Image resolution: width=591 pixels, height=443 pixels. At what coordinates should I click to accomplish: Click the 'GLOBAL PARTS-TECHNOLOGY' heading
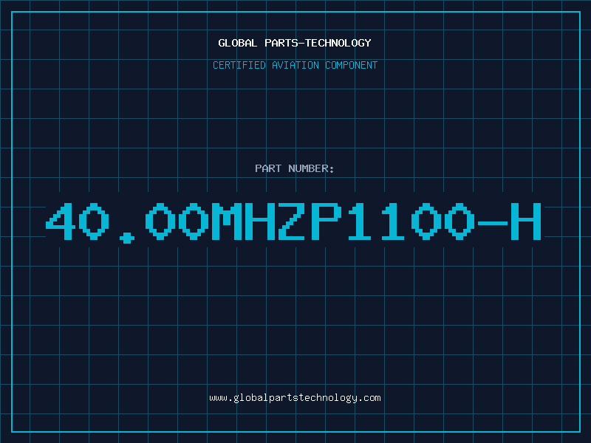click(x=295, y=43)
